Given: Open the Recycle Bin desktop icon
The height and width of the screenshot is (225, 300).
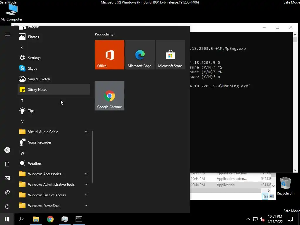Looking at the screenshot, I should [x=285, y=186].
